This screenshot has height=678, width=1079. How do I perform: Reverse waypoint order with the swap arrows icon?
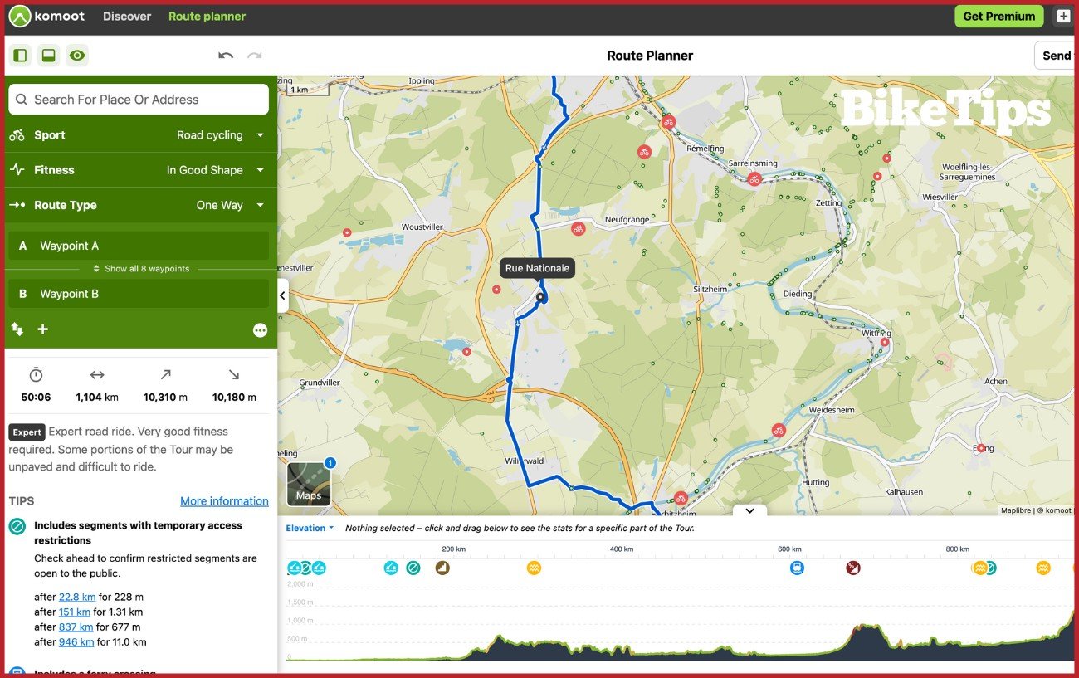pyautogui.click(x=17, y=329)
